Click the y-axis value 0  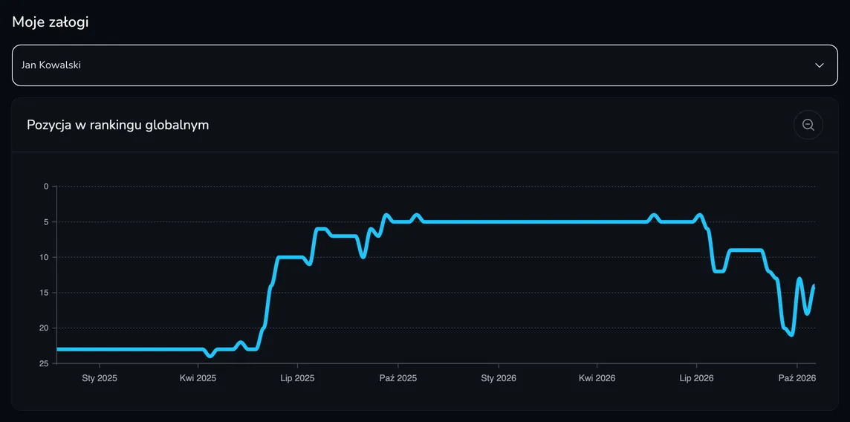[x=46, y=186]
